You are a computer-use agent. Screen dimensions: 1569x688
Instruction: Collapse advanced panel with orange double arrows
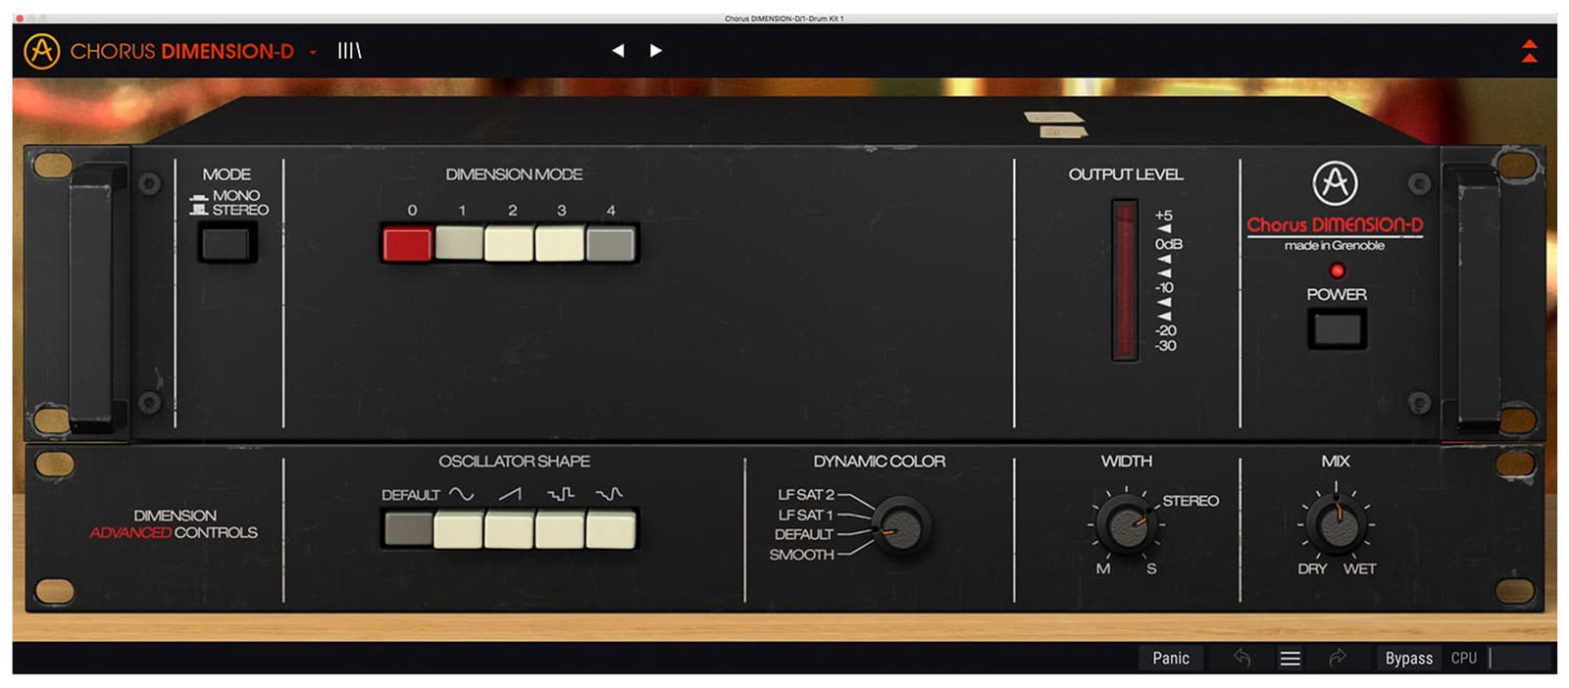[1529, 51]
